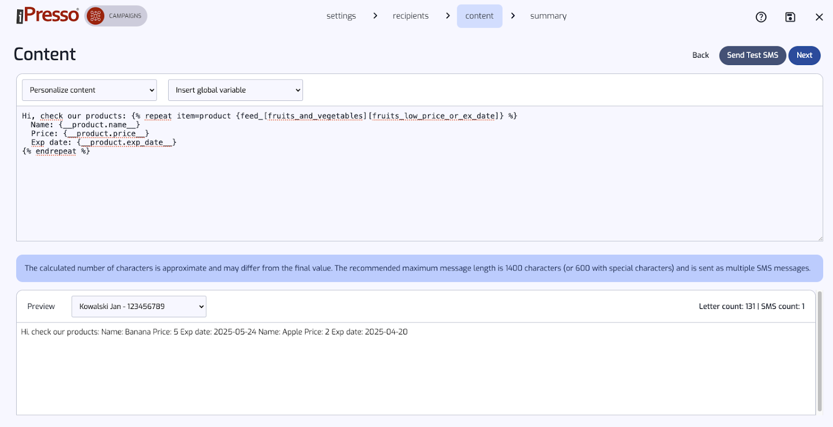Image resolution: width=833 pixels, height=427 pixels.
Task: Click the iPresso logo
Action: point(47,16)
